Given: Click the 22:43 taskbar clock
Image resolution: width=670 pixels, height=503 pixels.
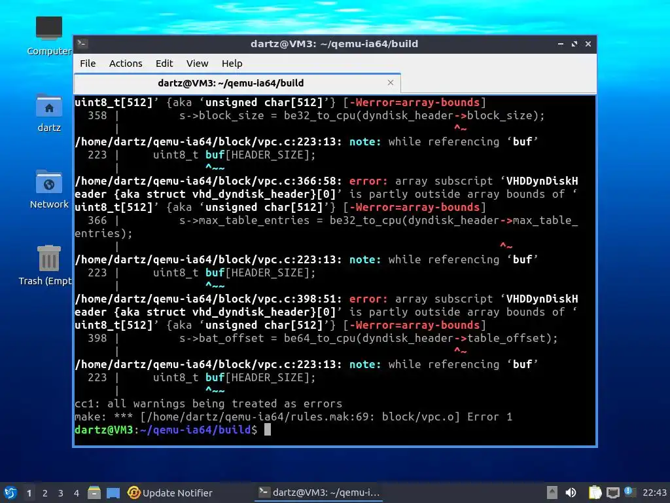Looking at the screenshot, I should [x=654, y=493].
